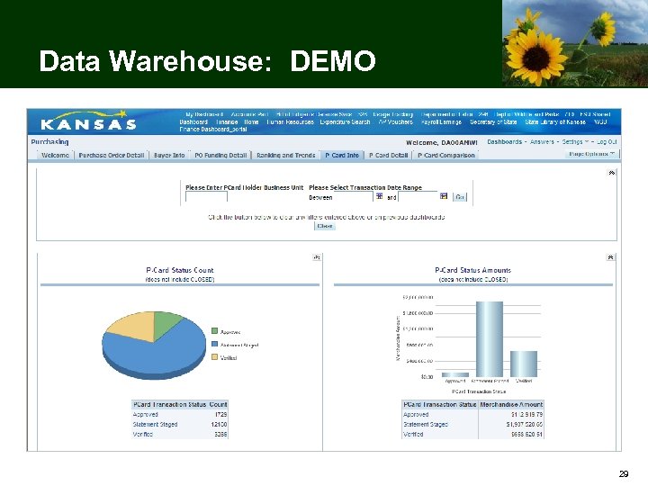
Task: Open the first date calendar picker icon
Action: (x=380, y=196)
